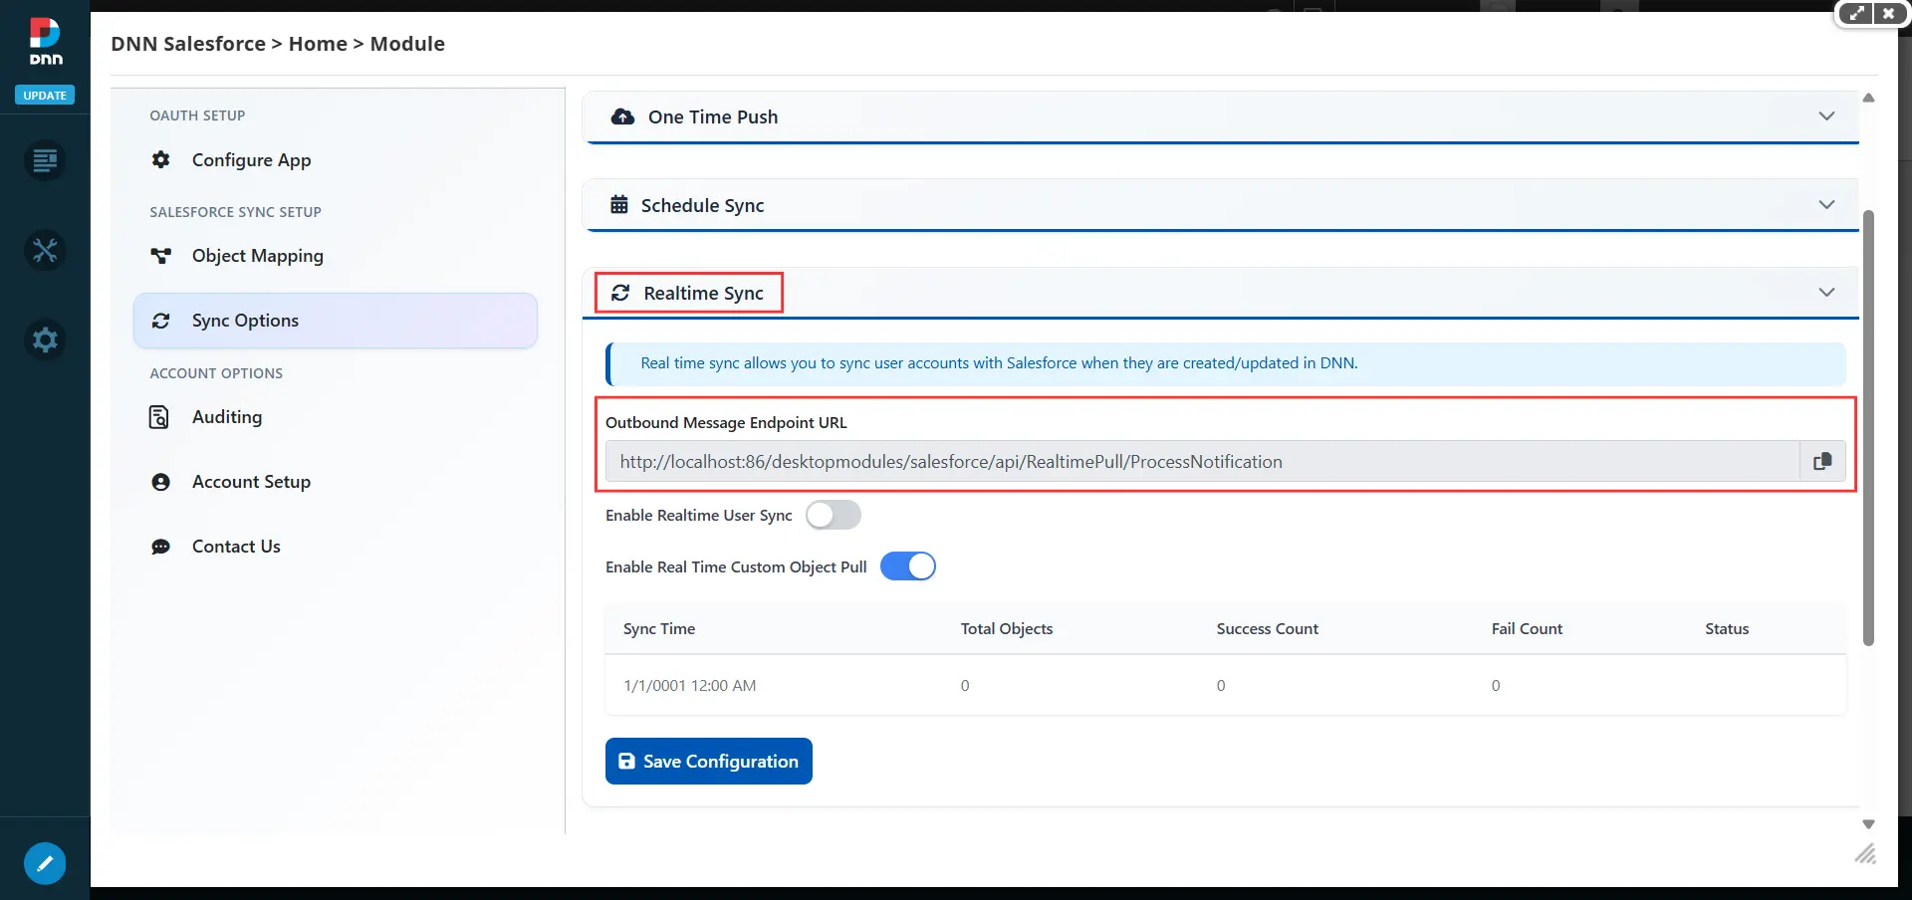Click the Schedule Sync calendar icon

(x=619, y=204)
